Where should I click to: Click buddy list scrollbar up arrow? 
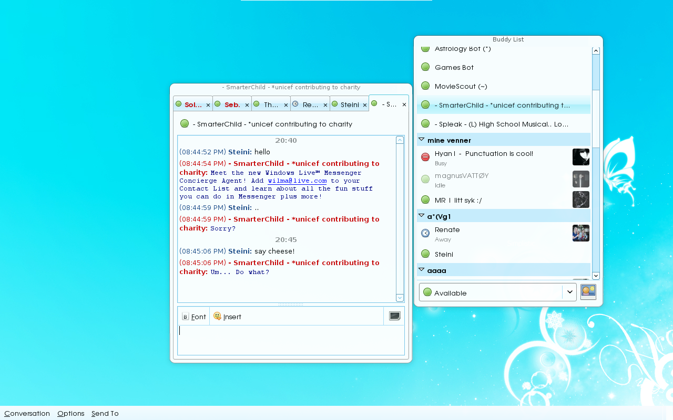(596, 51)
